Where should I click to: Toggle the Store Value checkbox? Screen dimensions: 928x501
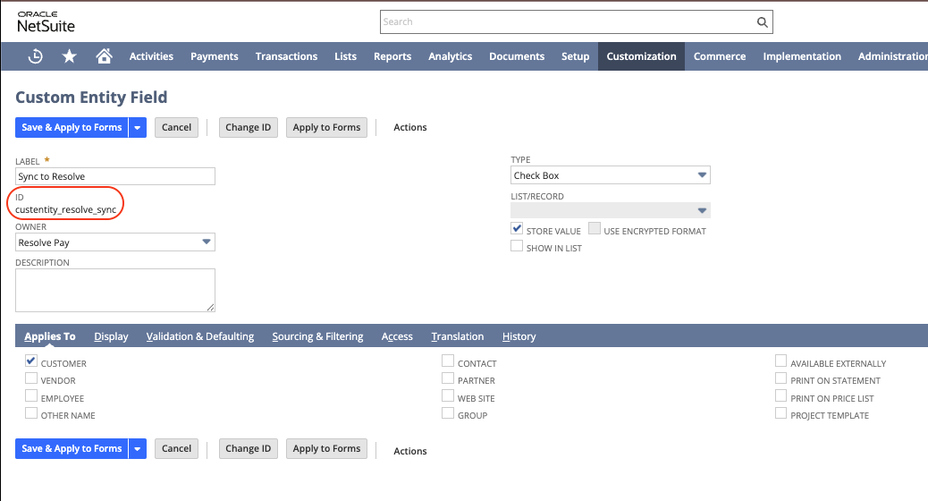[x=518, y=229]
